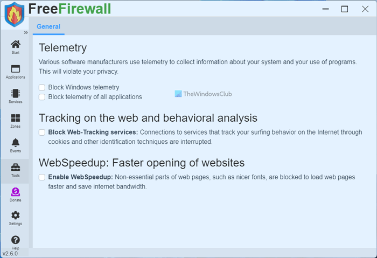
Task: Open Settings gear in sidebar
Action: (x=15, y=217)
